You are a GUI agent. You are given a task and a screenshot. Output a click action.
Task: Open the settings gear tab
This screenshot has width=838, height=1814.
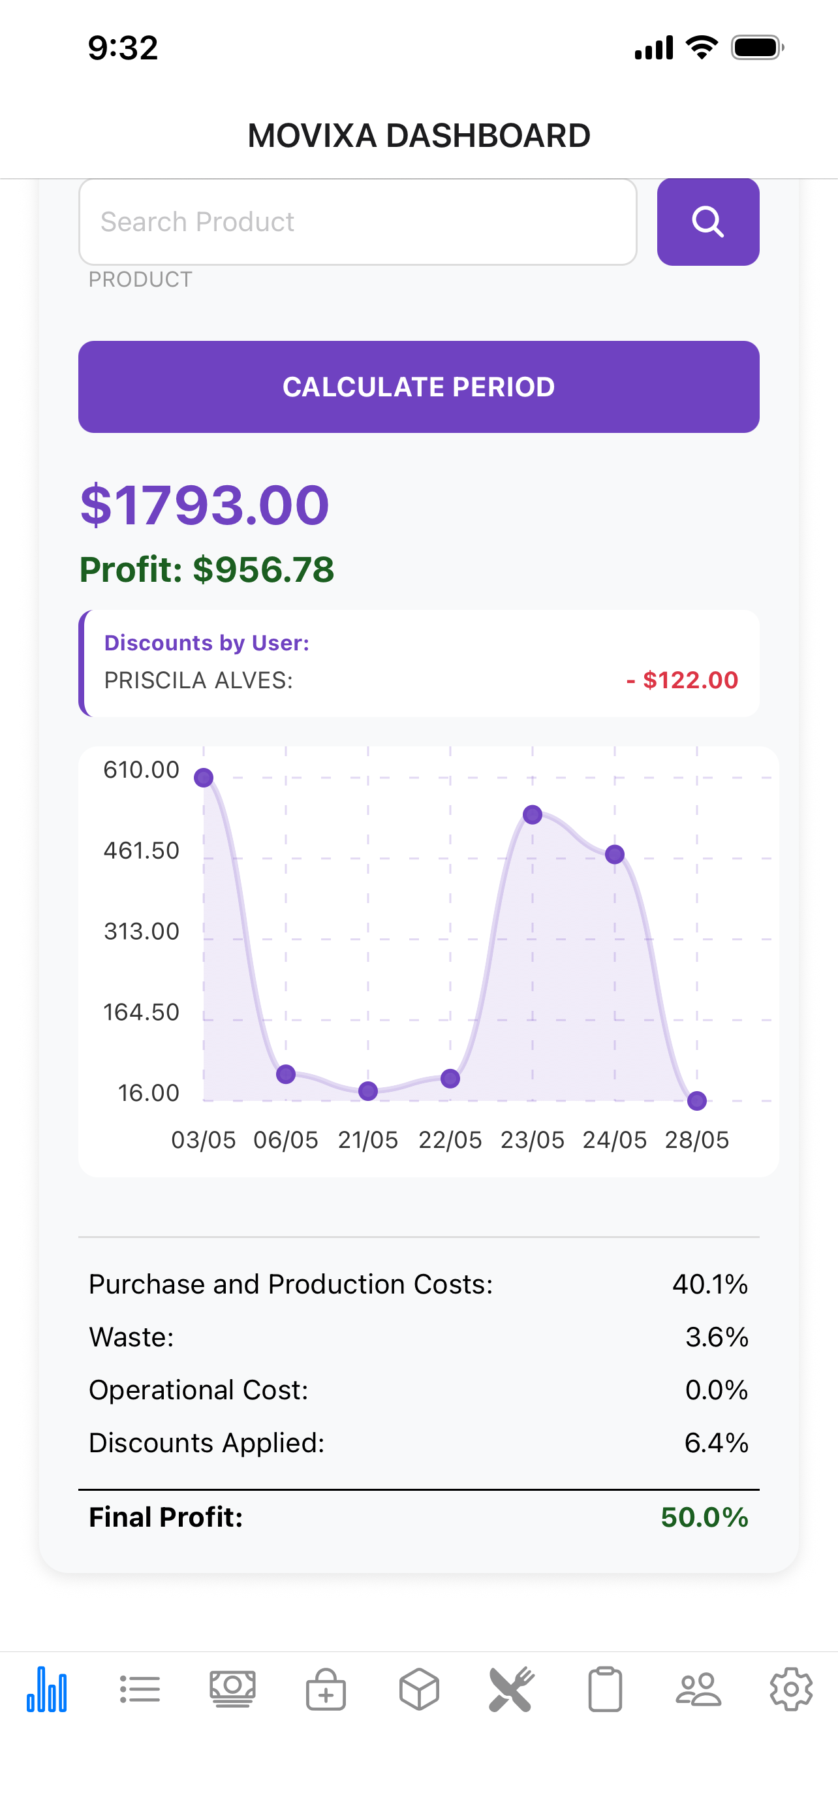point(792,1689)
